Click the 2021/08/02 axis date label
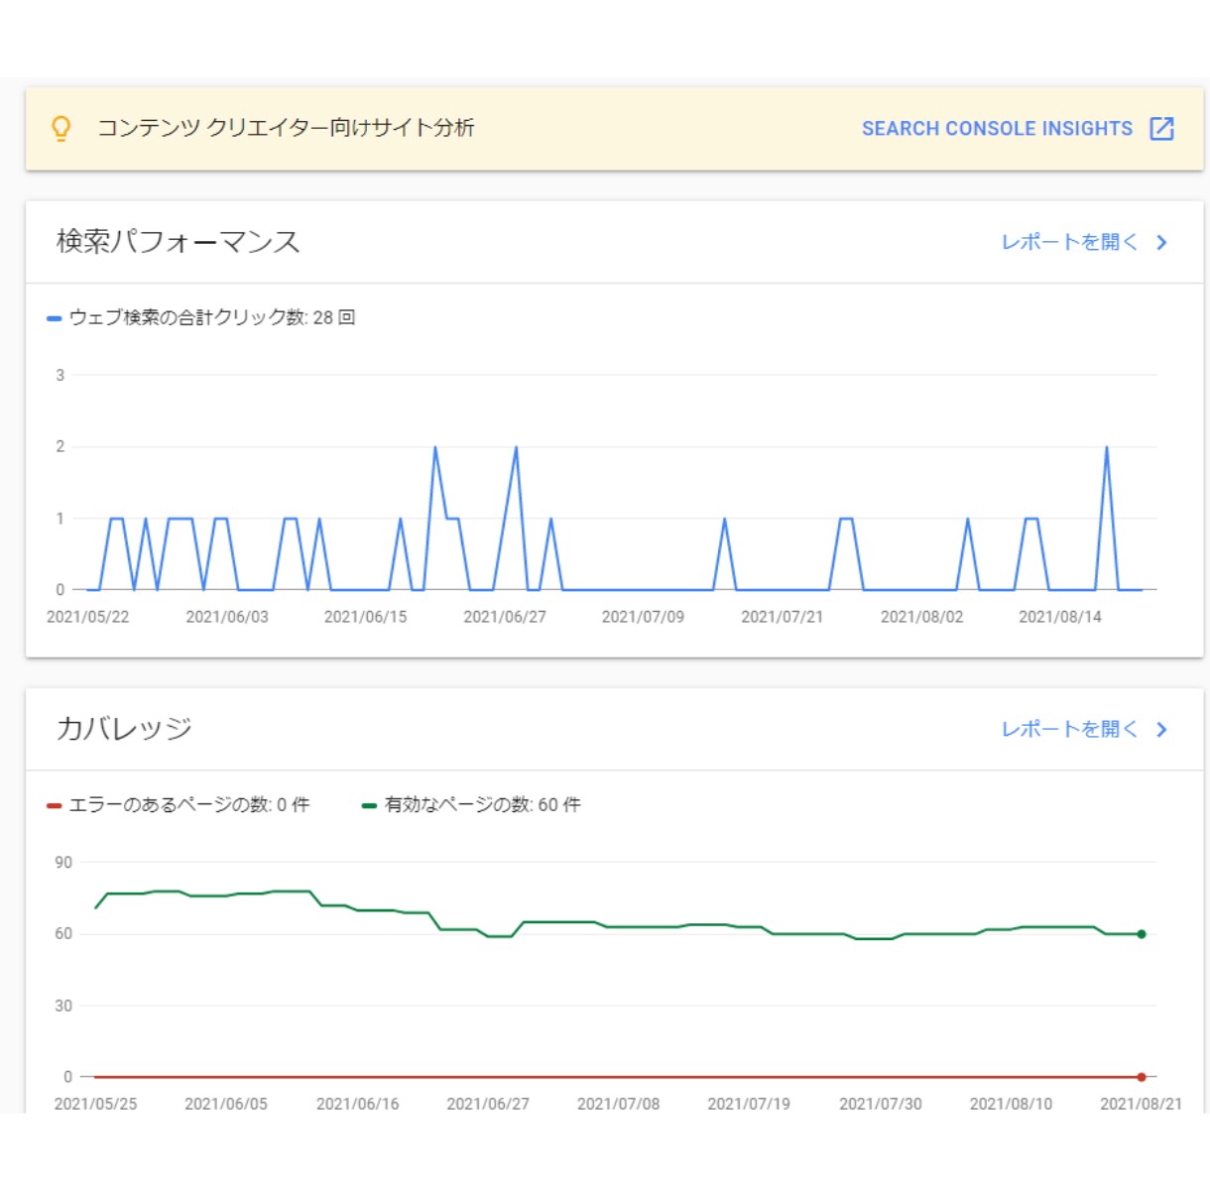1210x1190 pixels. 922,617
